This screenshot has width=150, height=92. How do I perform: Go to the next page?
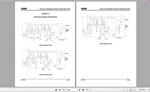pyautogui.click(x=80, y=90)
